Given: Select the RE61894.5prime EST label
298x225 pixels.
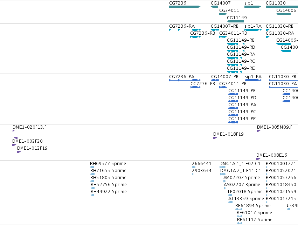Looking at the screenshot, I should pyautogui.click(x=253, y=206).
